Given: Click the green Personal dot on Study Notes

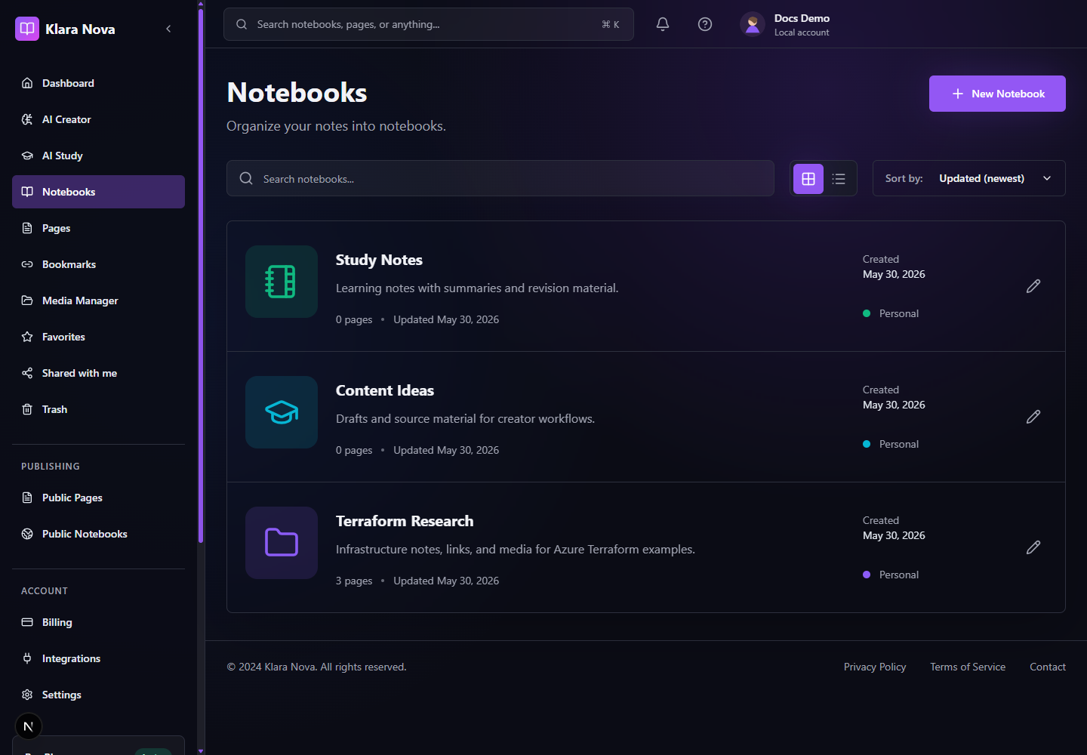Looking at the screenshot, I should (x=867, y=313).
